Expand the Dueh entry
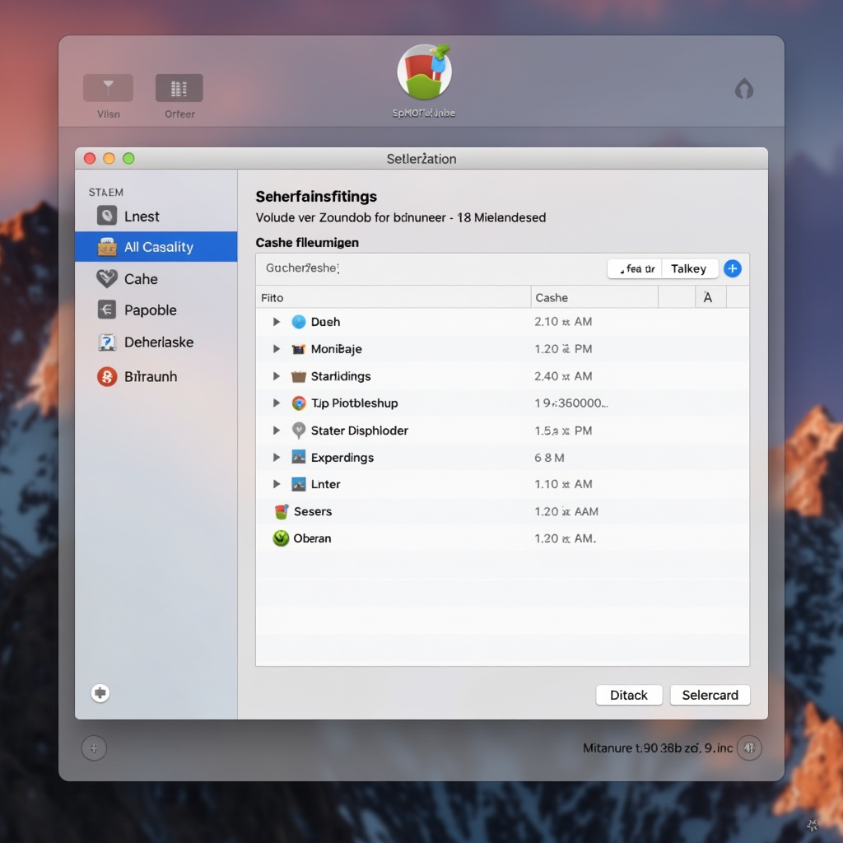Screen dimensions: 843x843 [x=277, y=322]
